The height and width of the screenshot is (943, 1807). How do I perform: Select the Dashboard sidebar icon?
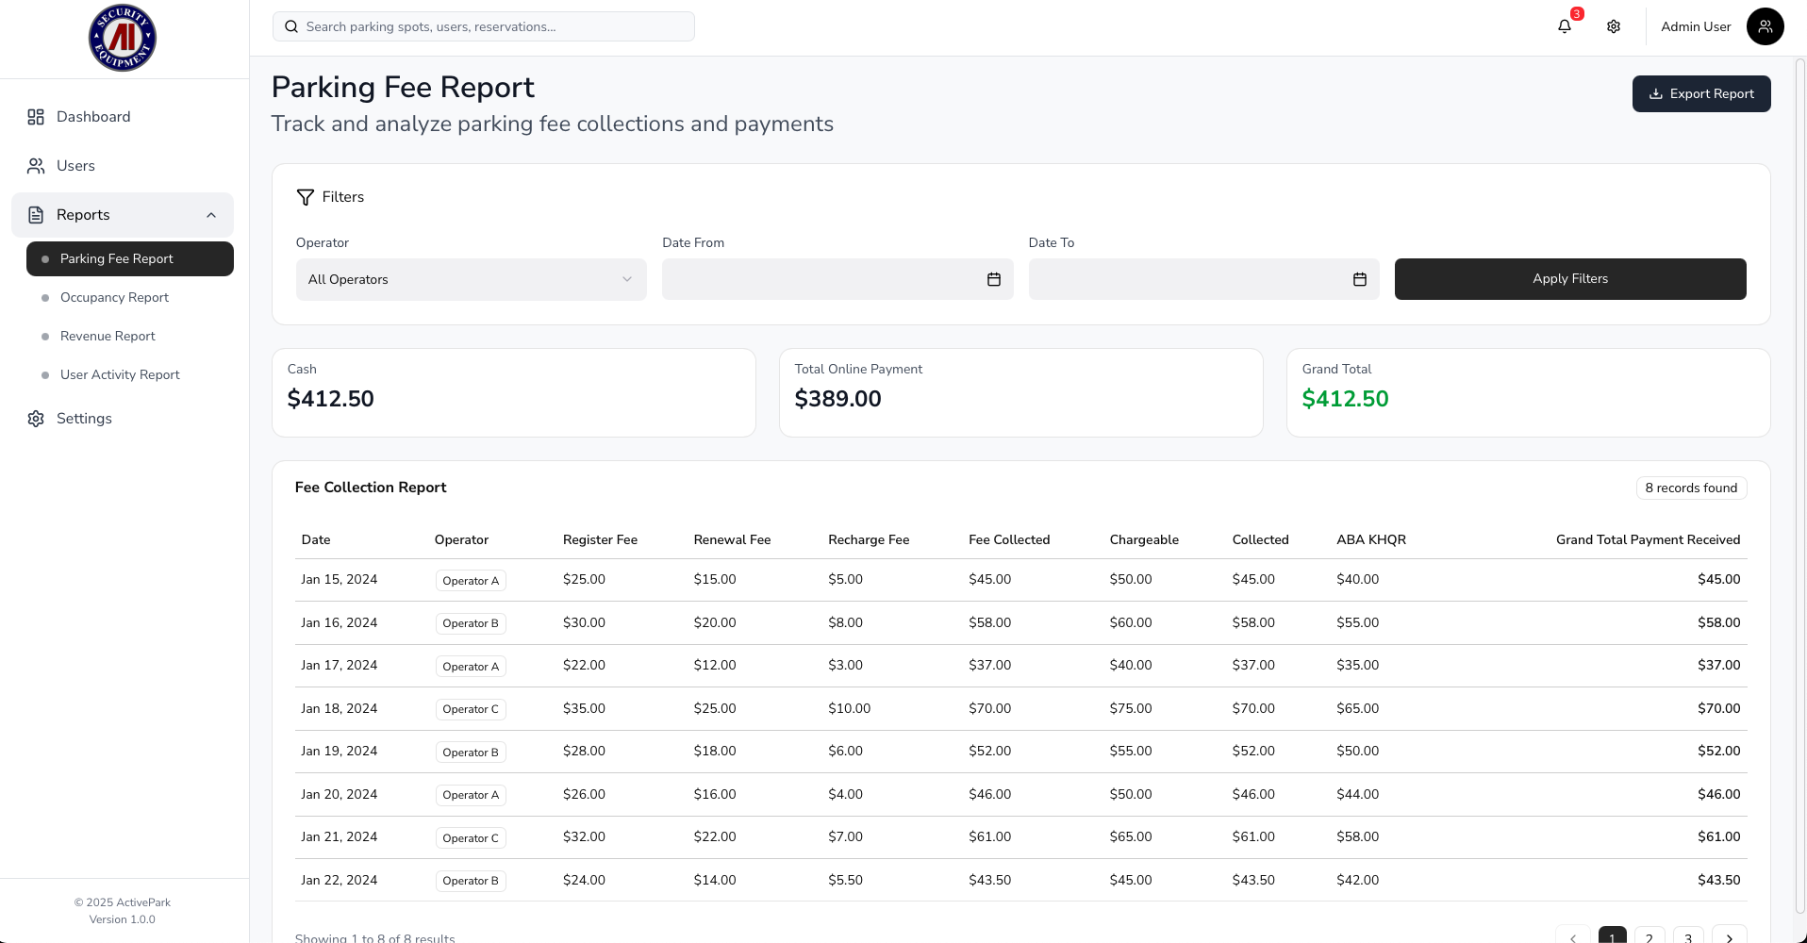[36, 116]
